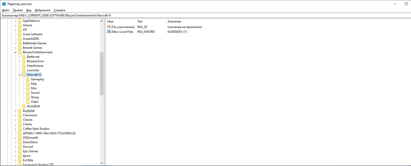This screenshot has width=411, height=166.
Task: Minimize the Registry Editor window
Action: coord(395,4)
